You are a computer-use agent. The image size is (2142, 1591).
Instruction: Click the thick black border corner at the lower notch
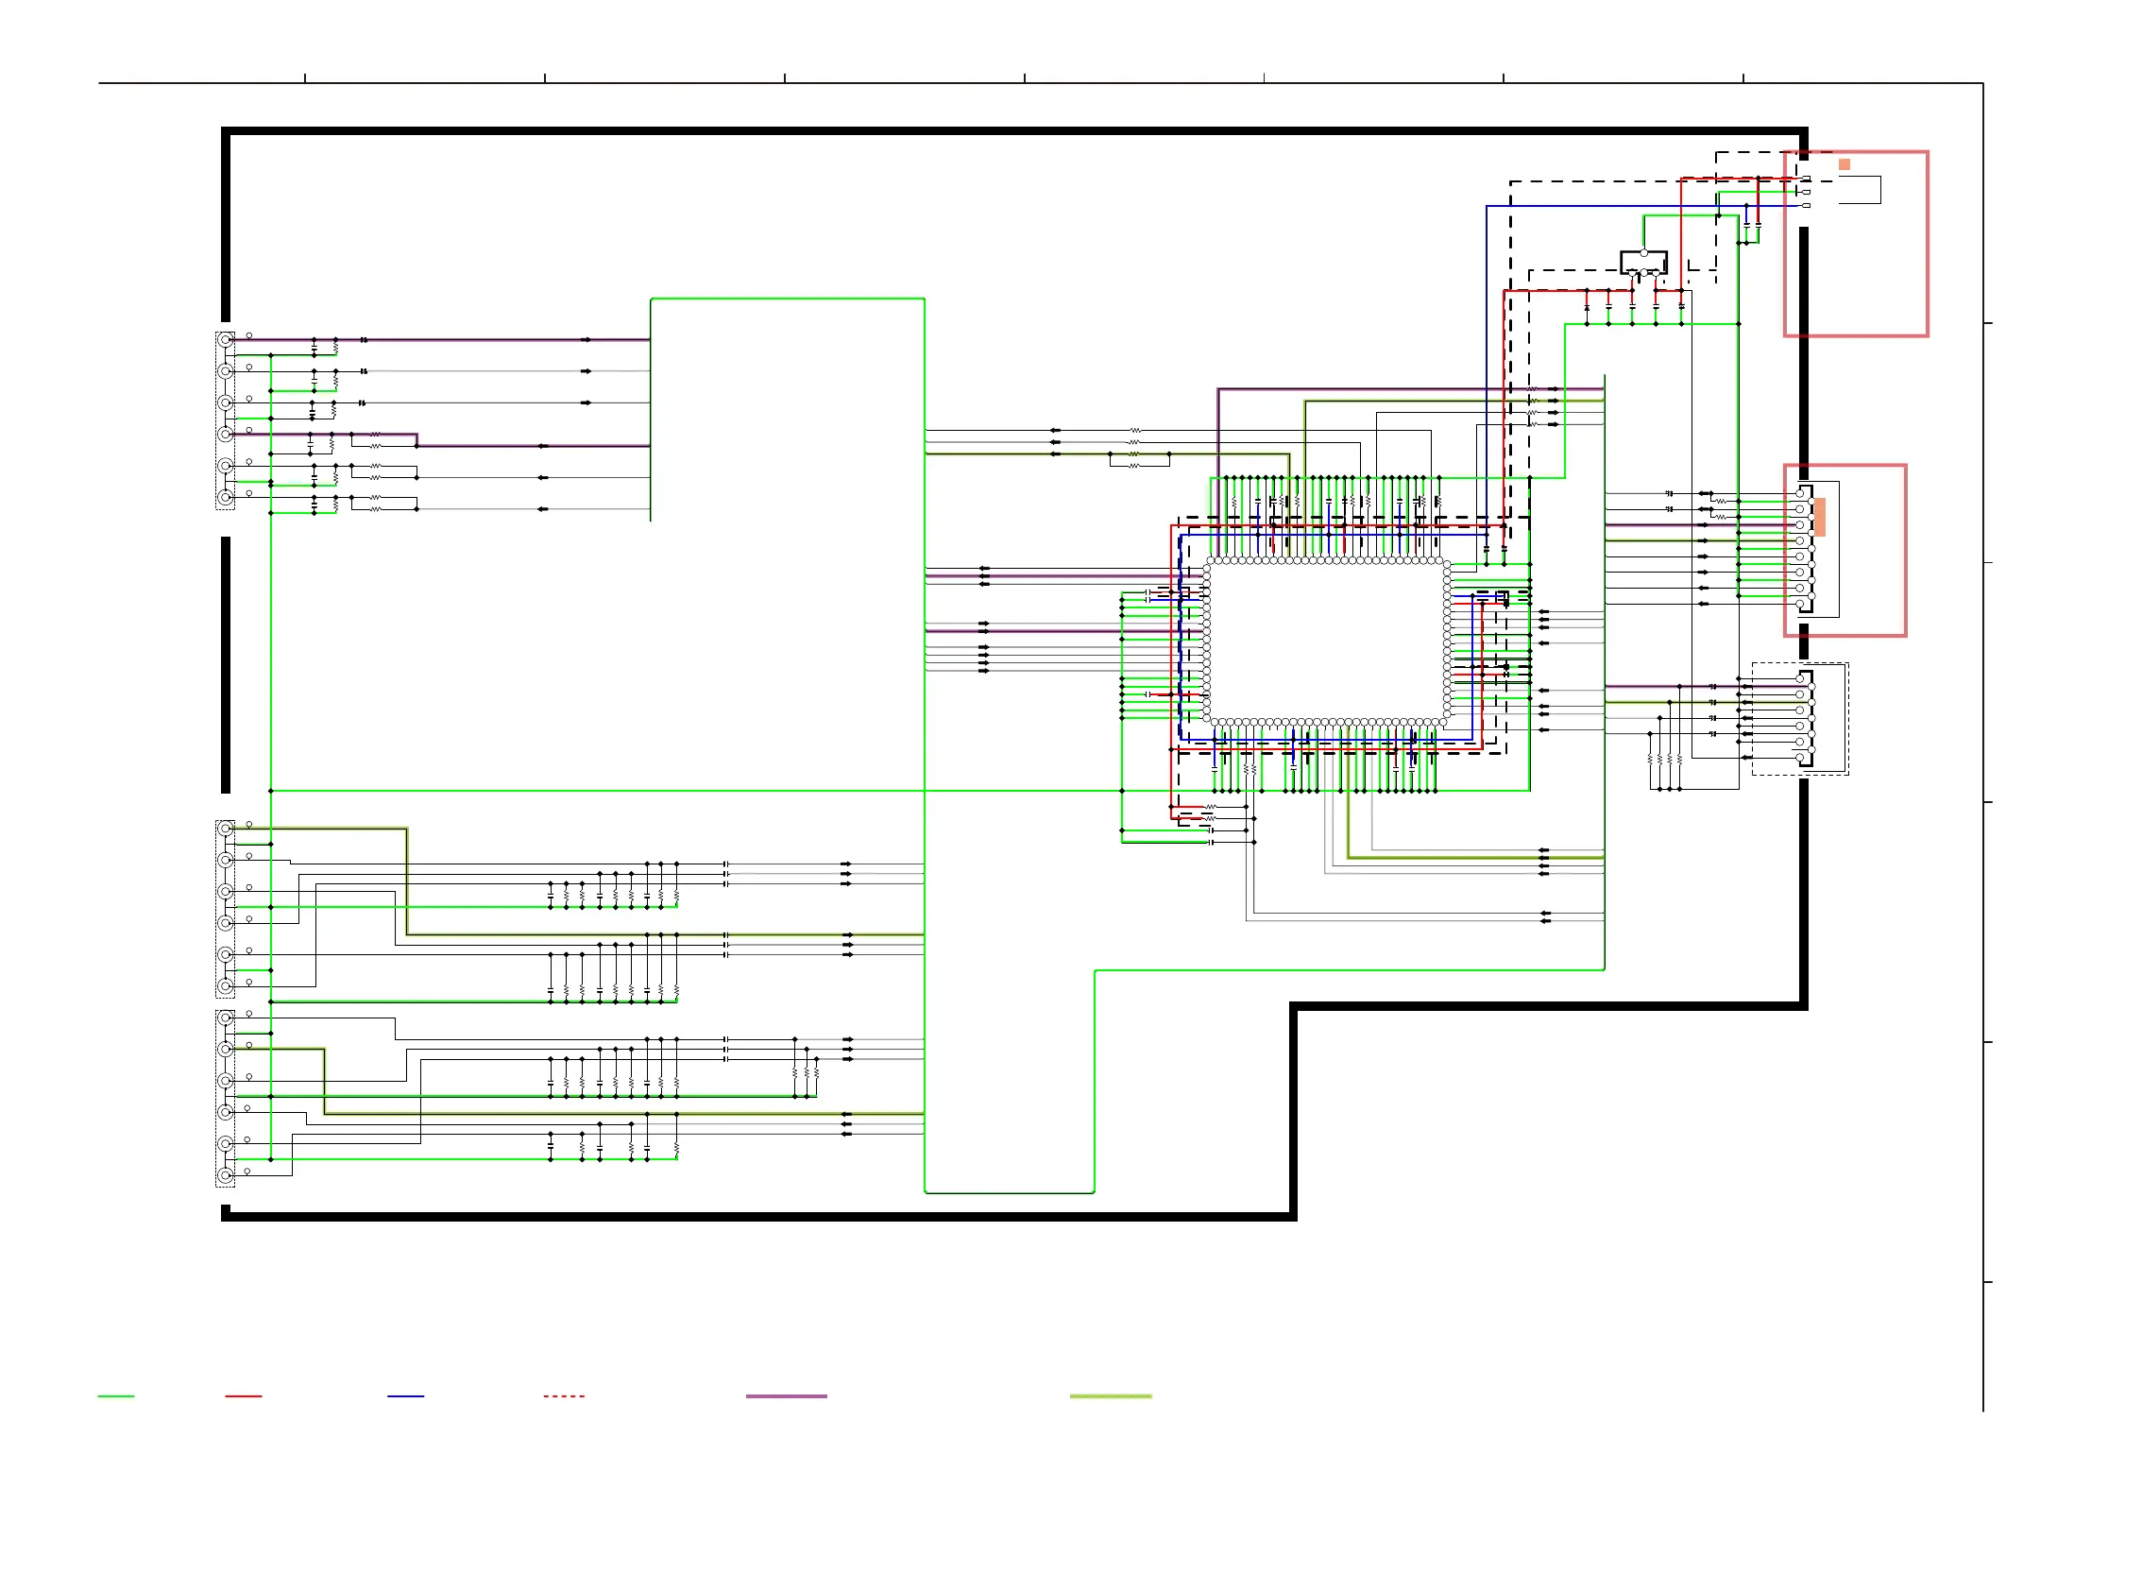pos(1294,1007)
